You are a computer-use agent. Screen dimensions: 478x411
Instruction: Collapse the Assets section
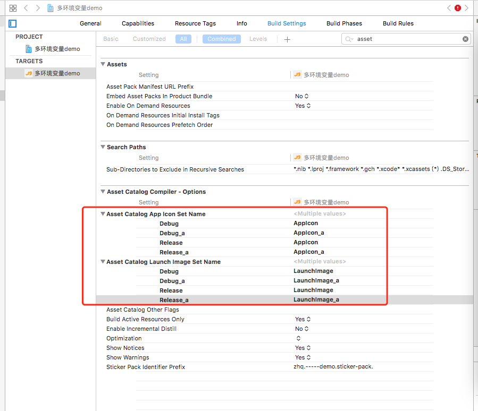(x=103, y=64)
